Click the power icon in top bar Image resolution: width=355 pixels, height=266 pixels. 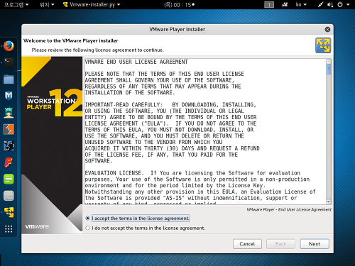(340, 4)
